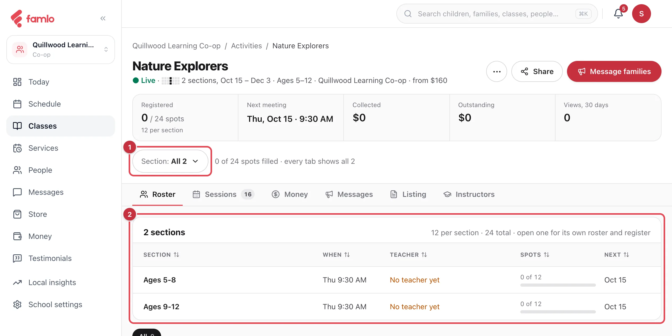Click Message families button
The width and height of the screenshot is (672, 336).
click(x=614, y=71)
